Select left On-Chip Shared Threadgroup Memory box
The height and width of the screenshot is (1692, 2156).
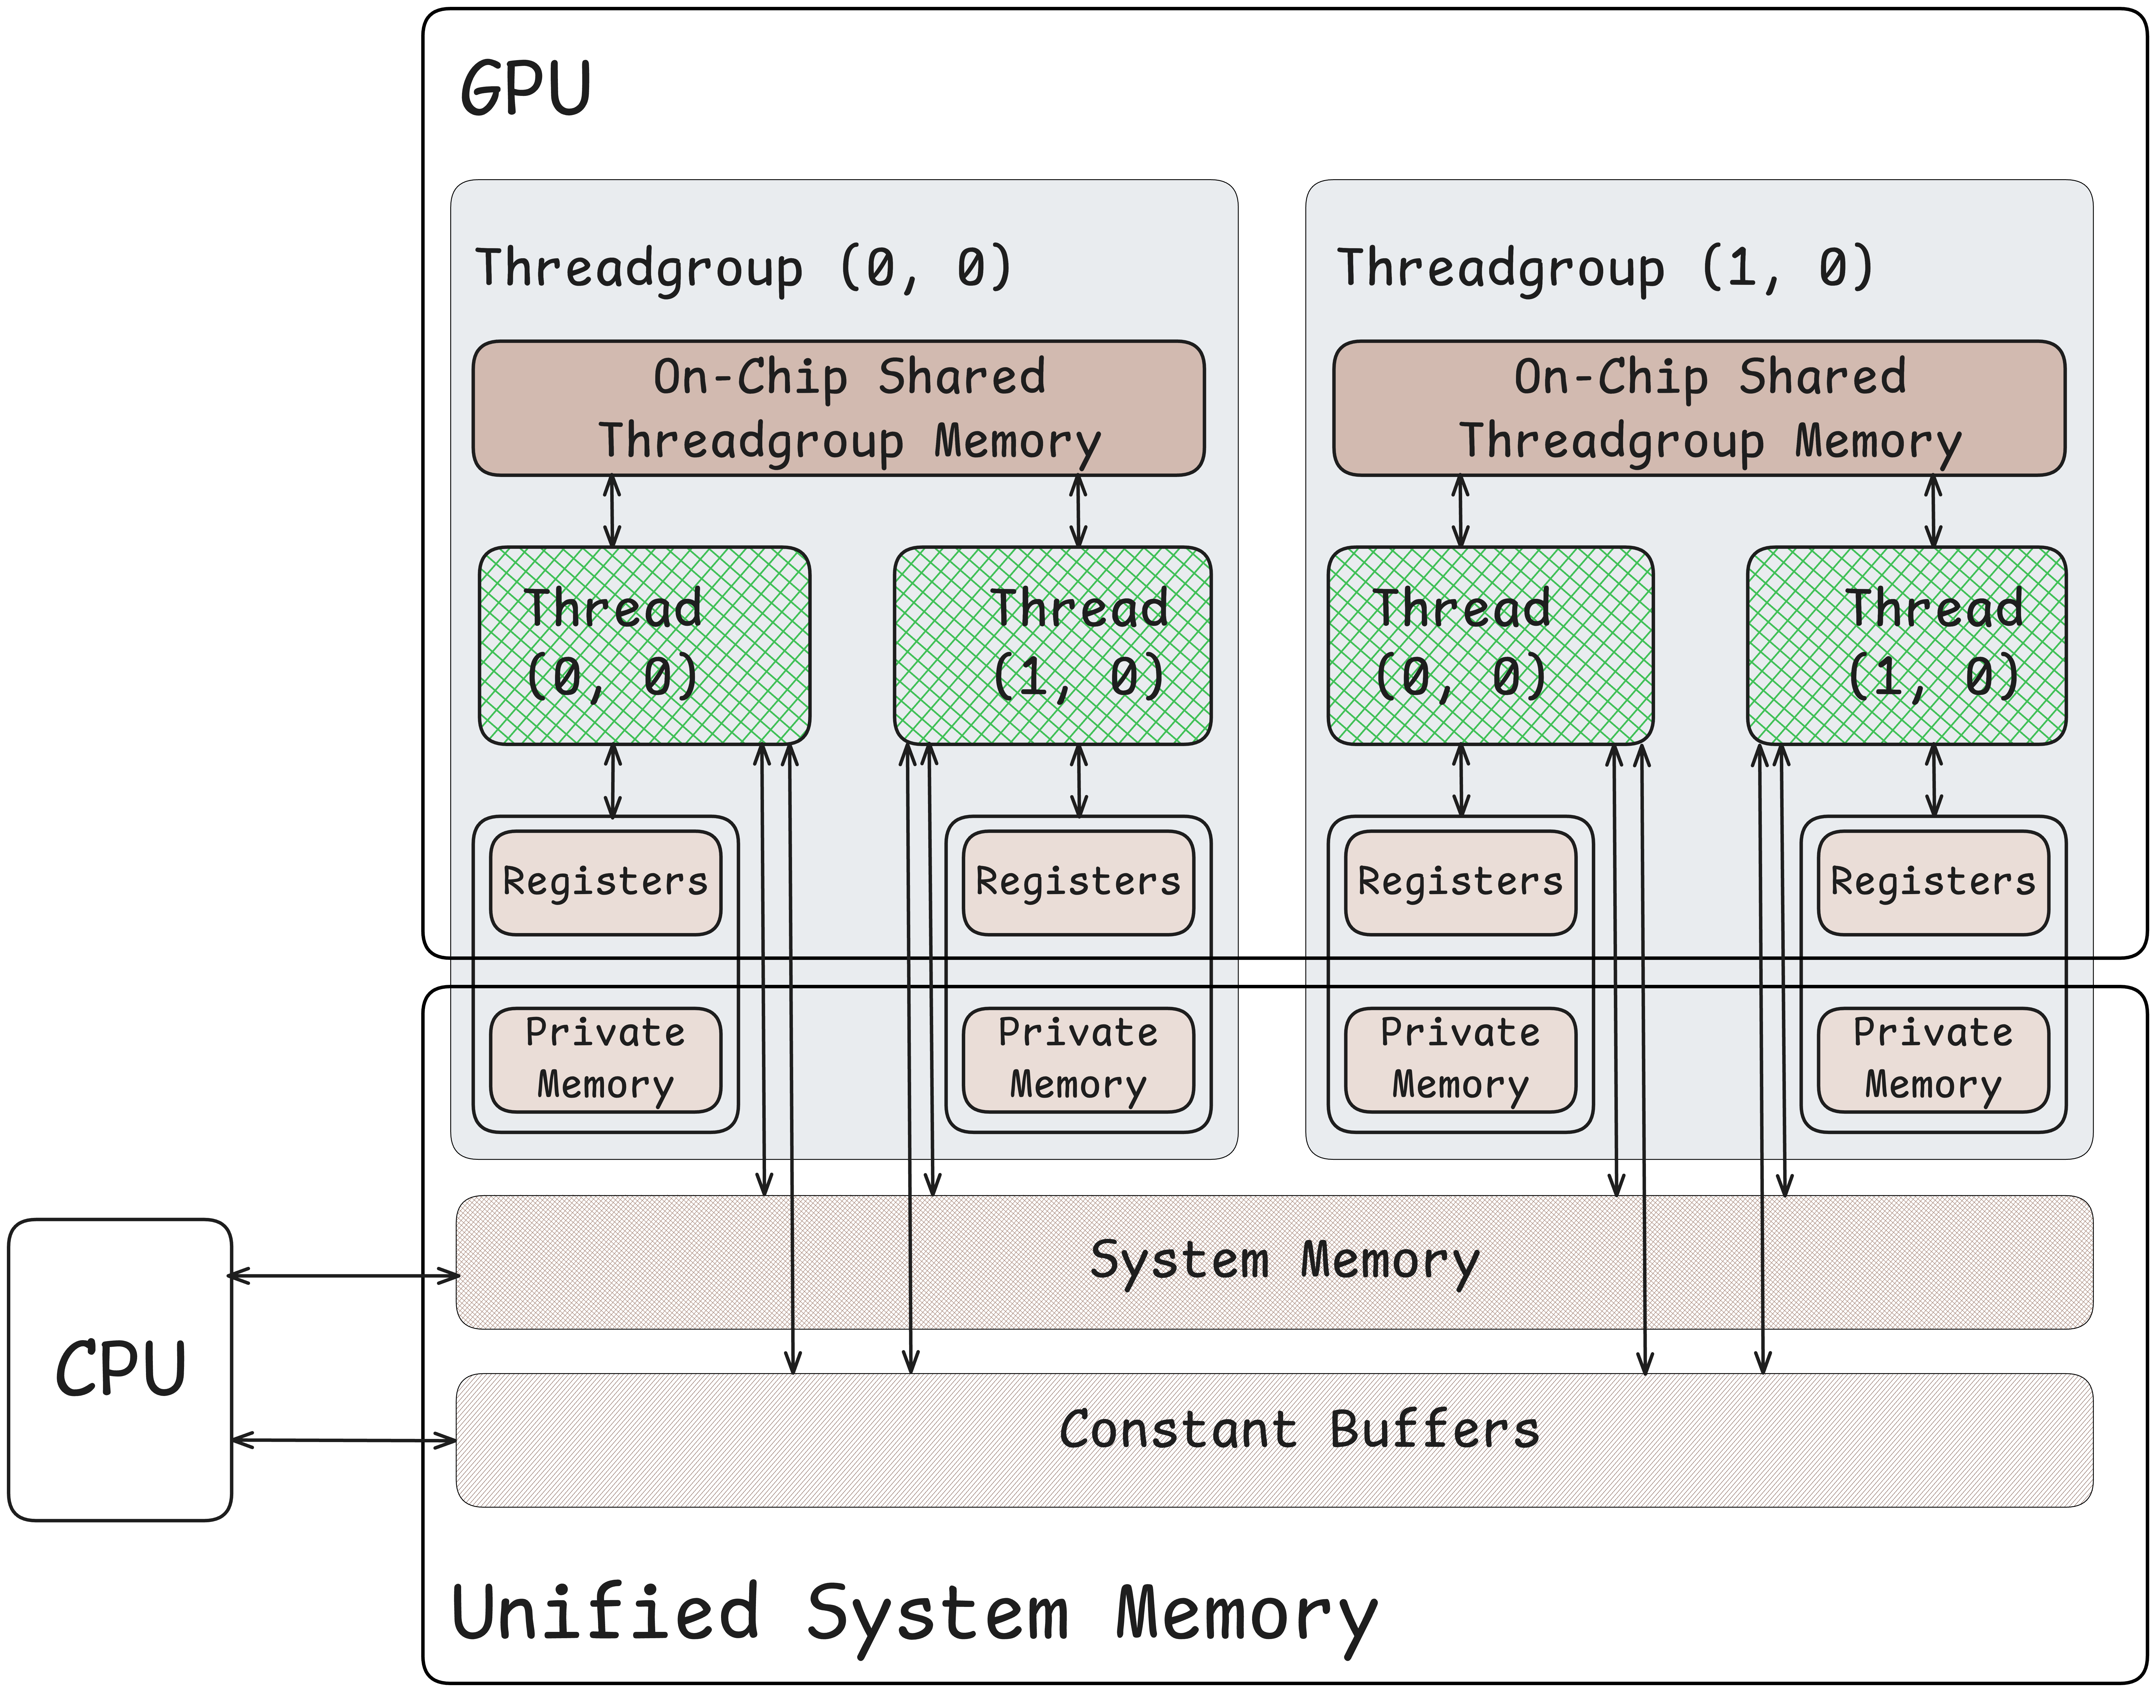click(x=838, y=408)
